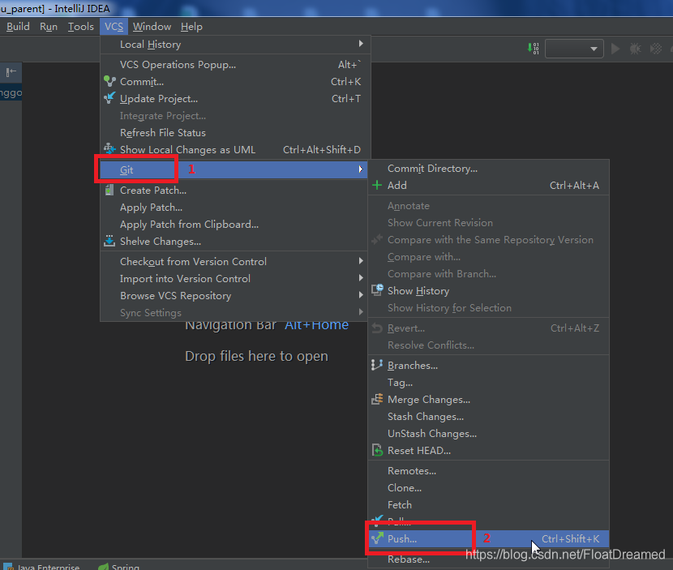Select Branches... in Git submenu
Screen dimensions: 673x570
point(488,365)
